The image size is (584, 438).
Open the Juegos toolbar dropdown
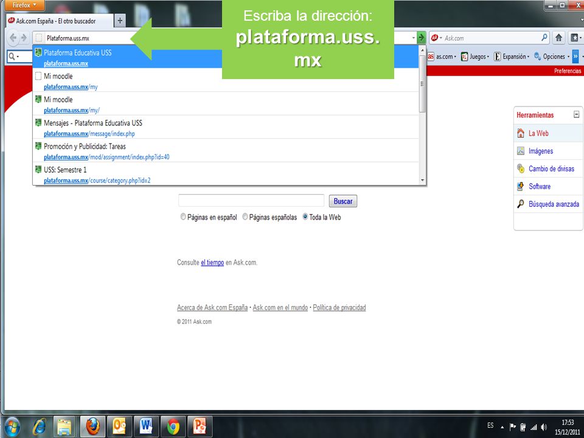click(x=475, y=57)
